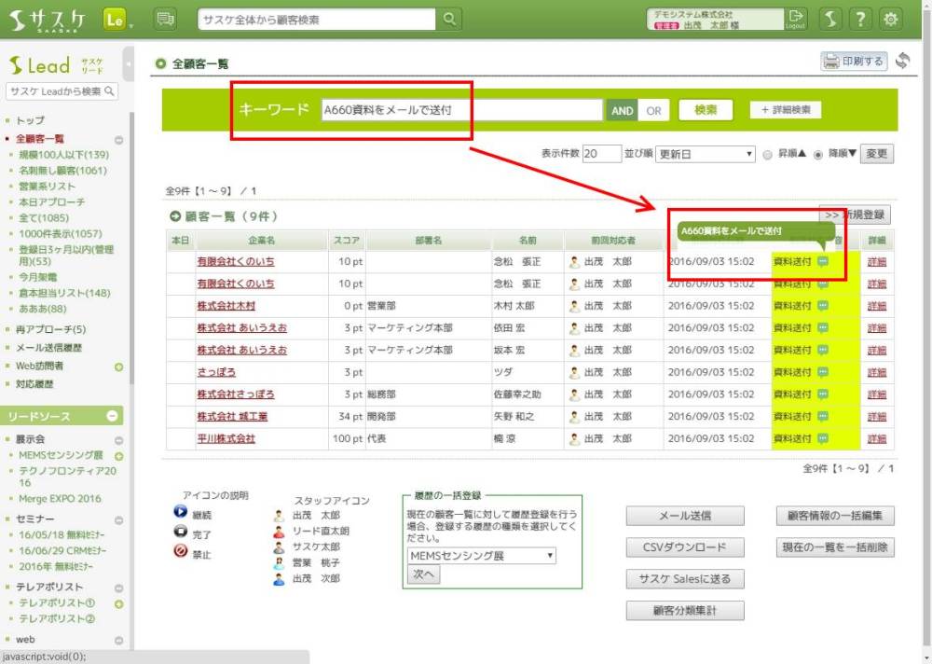Click the reload arrows icon next to print
The width and height of the screenshot is (932, 664).
901,62
